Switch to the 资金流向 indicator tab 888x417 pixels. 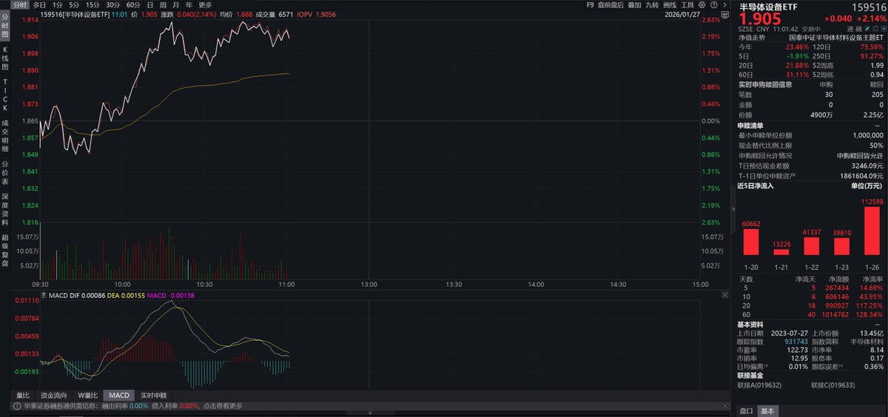point(53,396)
